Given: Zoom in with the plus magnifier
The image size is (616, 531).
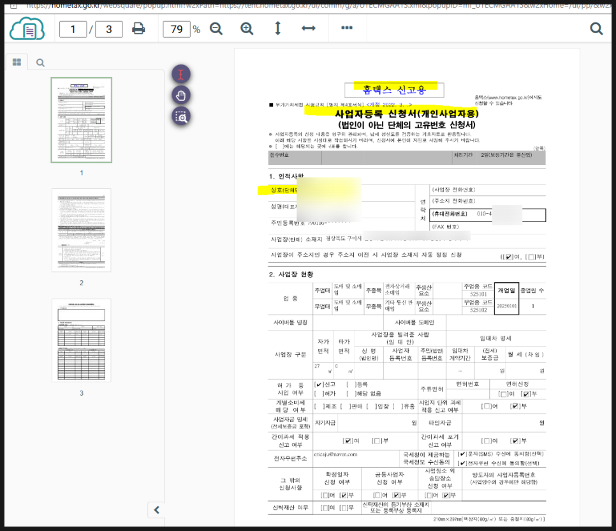Looking at the screenshot, I should click(x=247, y=29).
